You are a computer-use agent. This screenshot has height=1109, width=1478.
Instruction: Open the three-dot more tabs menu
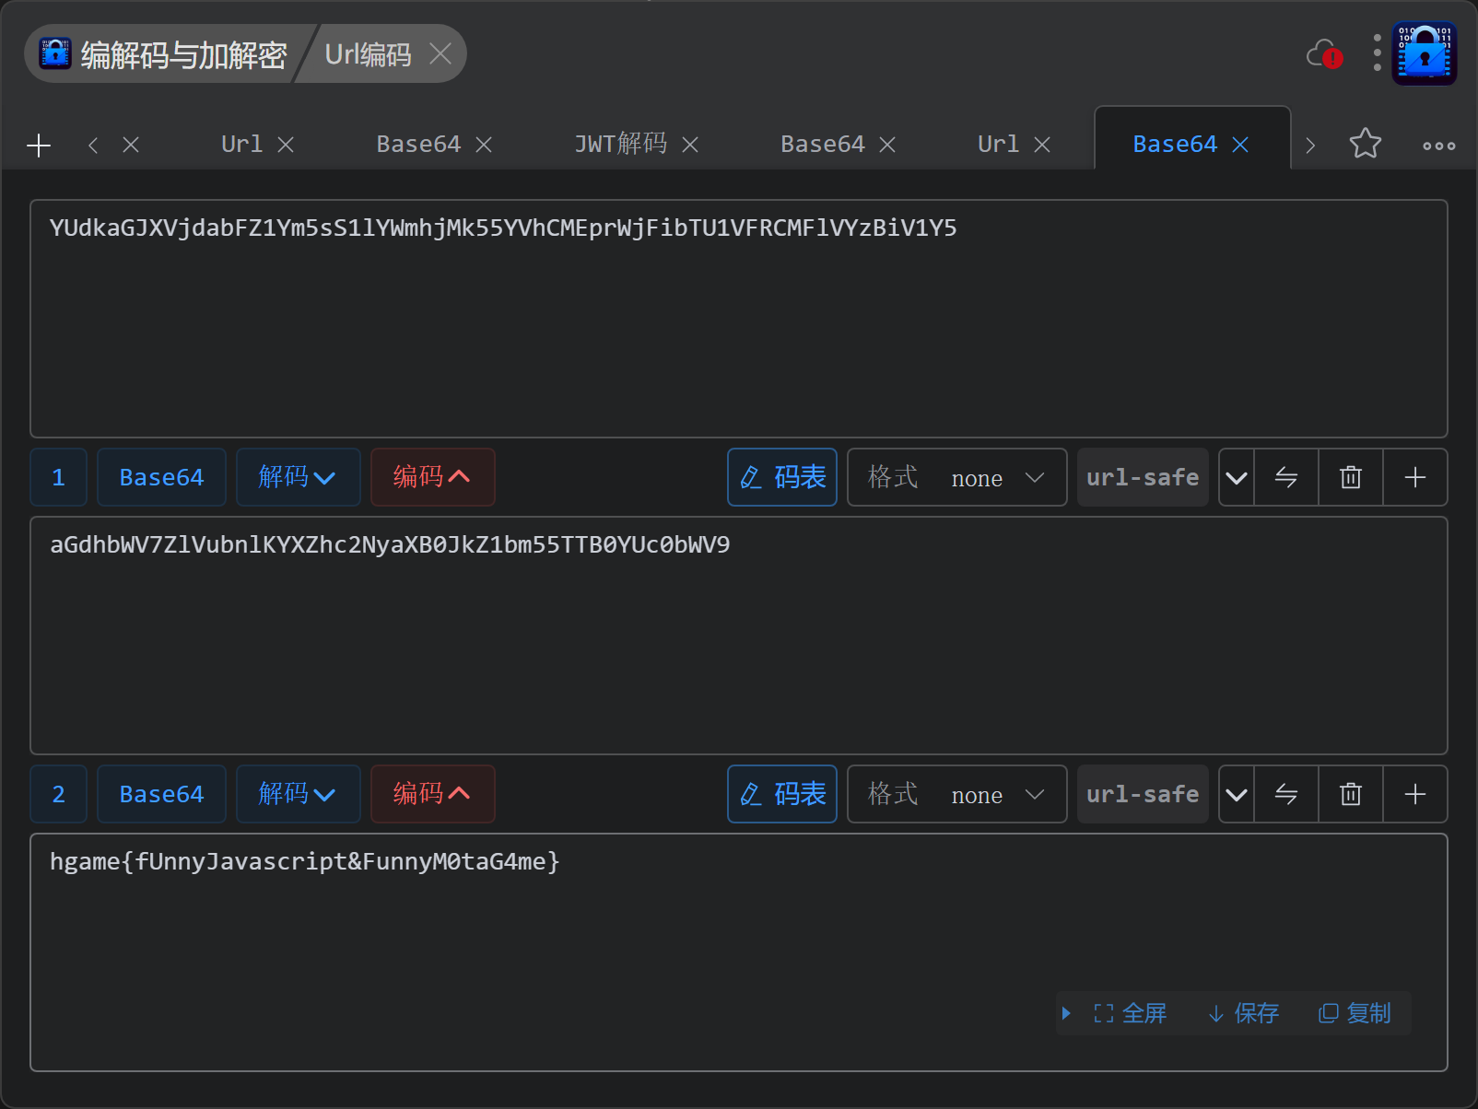[1438, 146]
